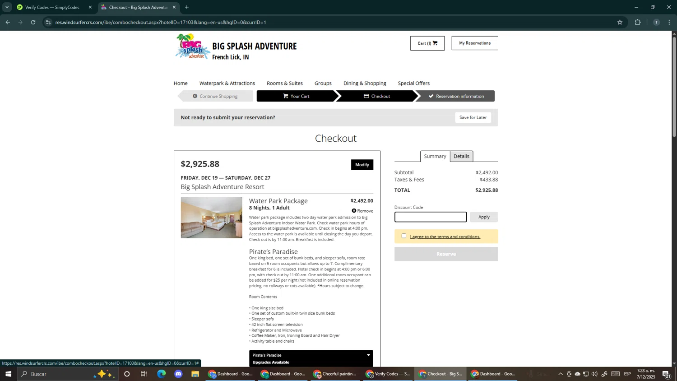Switch to the Summary tab
The image size is (677, 381).
tap(435, 156)
